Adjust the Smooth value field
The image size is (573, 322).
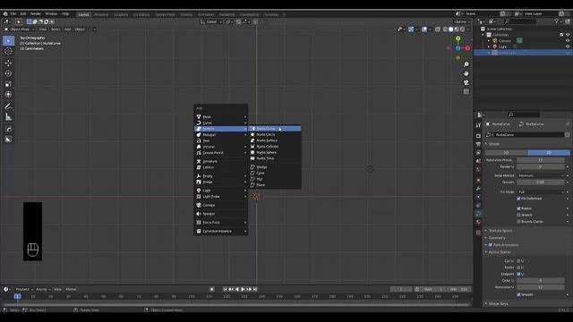click(541, 182)
